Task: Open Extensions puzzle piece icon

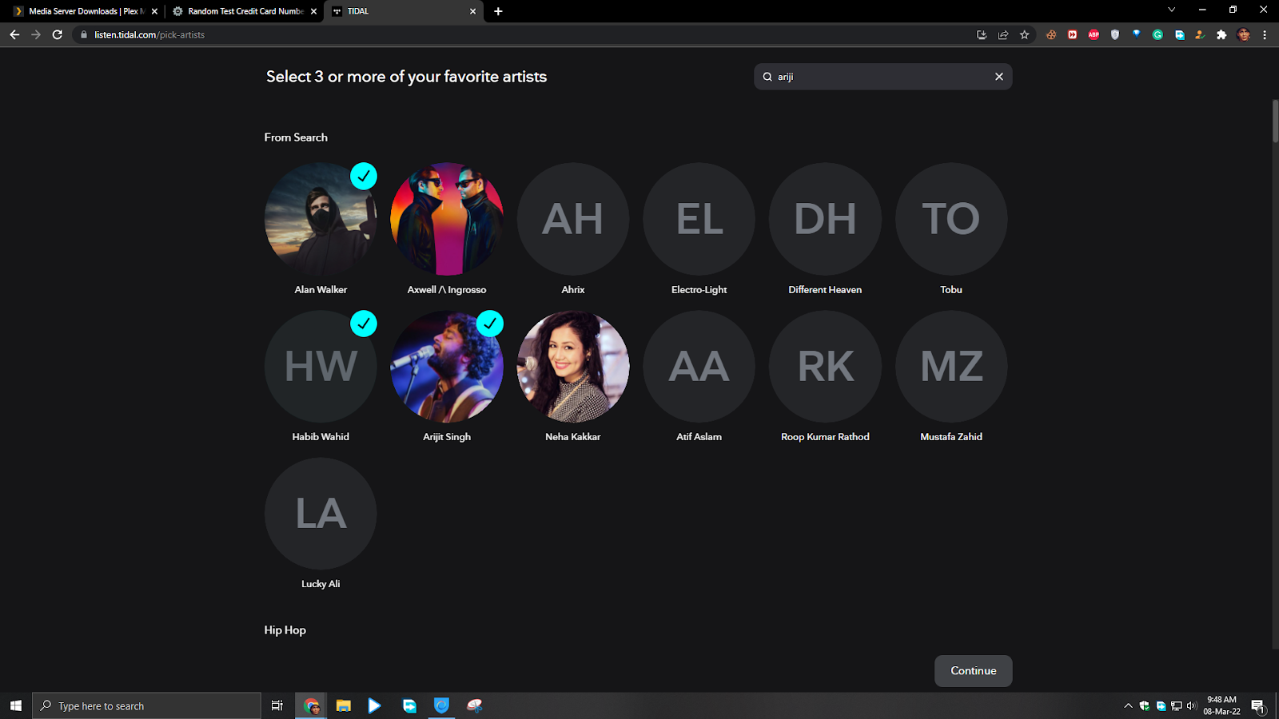Action: point(1221,34)
